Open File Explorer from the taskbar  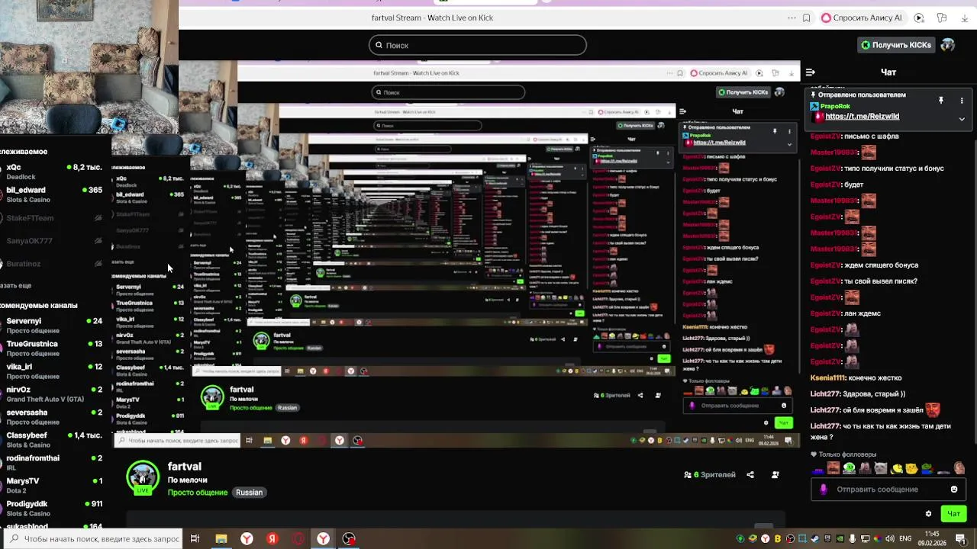click(x=221, y=539)
